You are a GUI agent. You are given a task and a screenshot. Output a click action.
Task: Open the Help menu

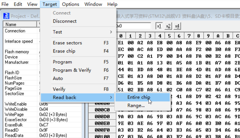(x=112, y=4)
